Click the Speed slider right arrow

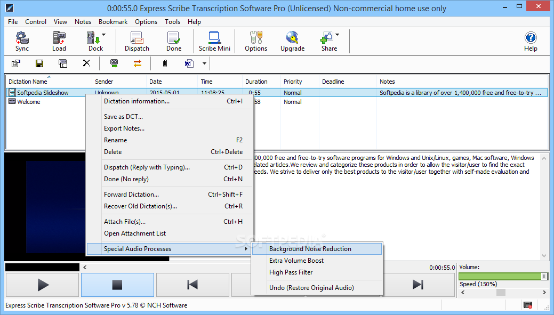point(544,292)
